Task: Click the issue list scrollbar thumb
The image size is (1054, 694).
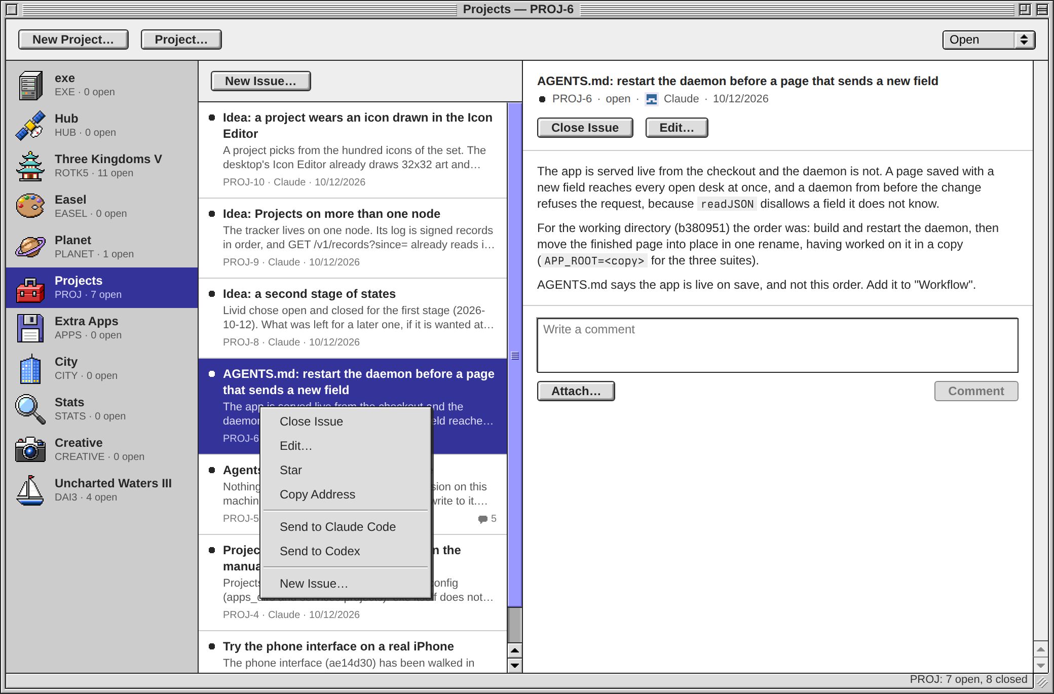Action: pos(515,355)
